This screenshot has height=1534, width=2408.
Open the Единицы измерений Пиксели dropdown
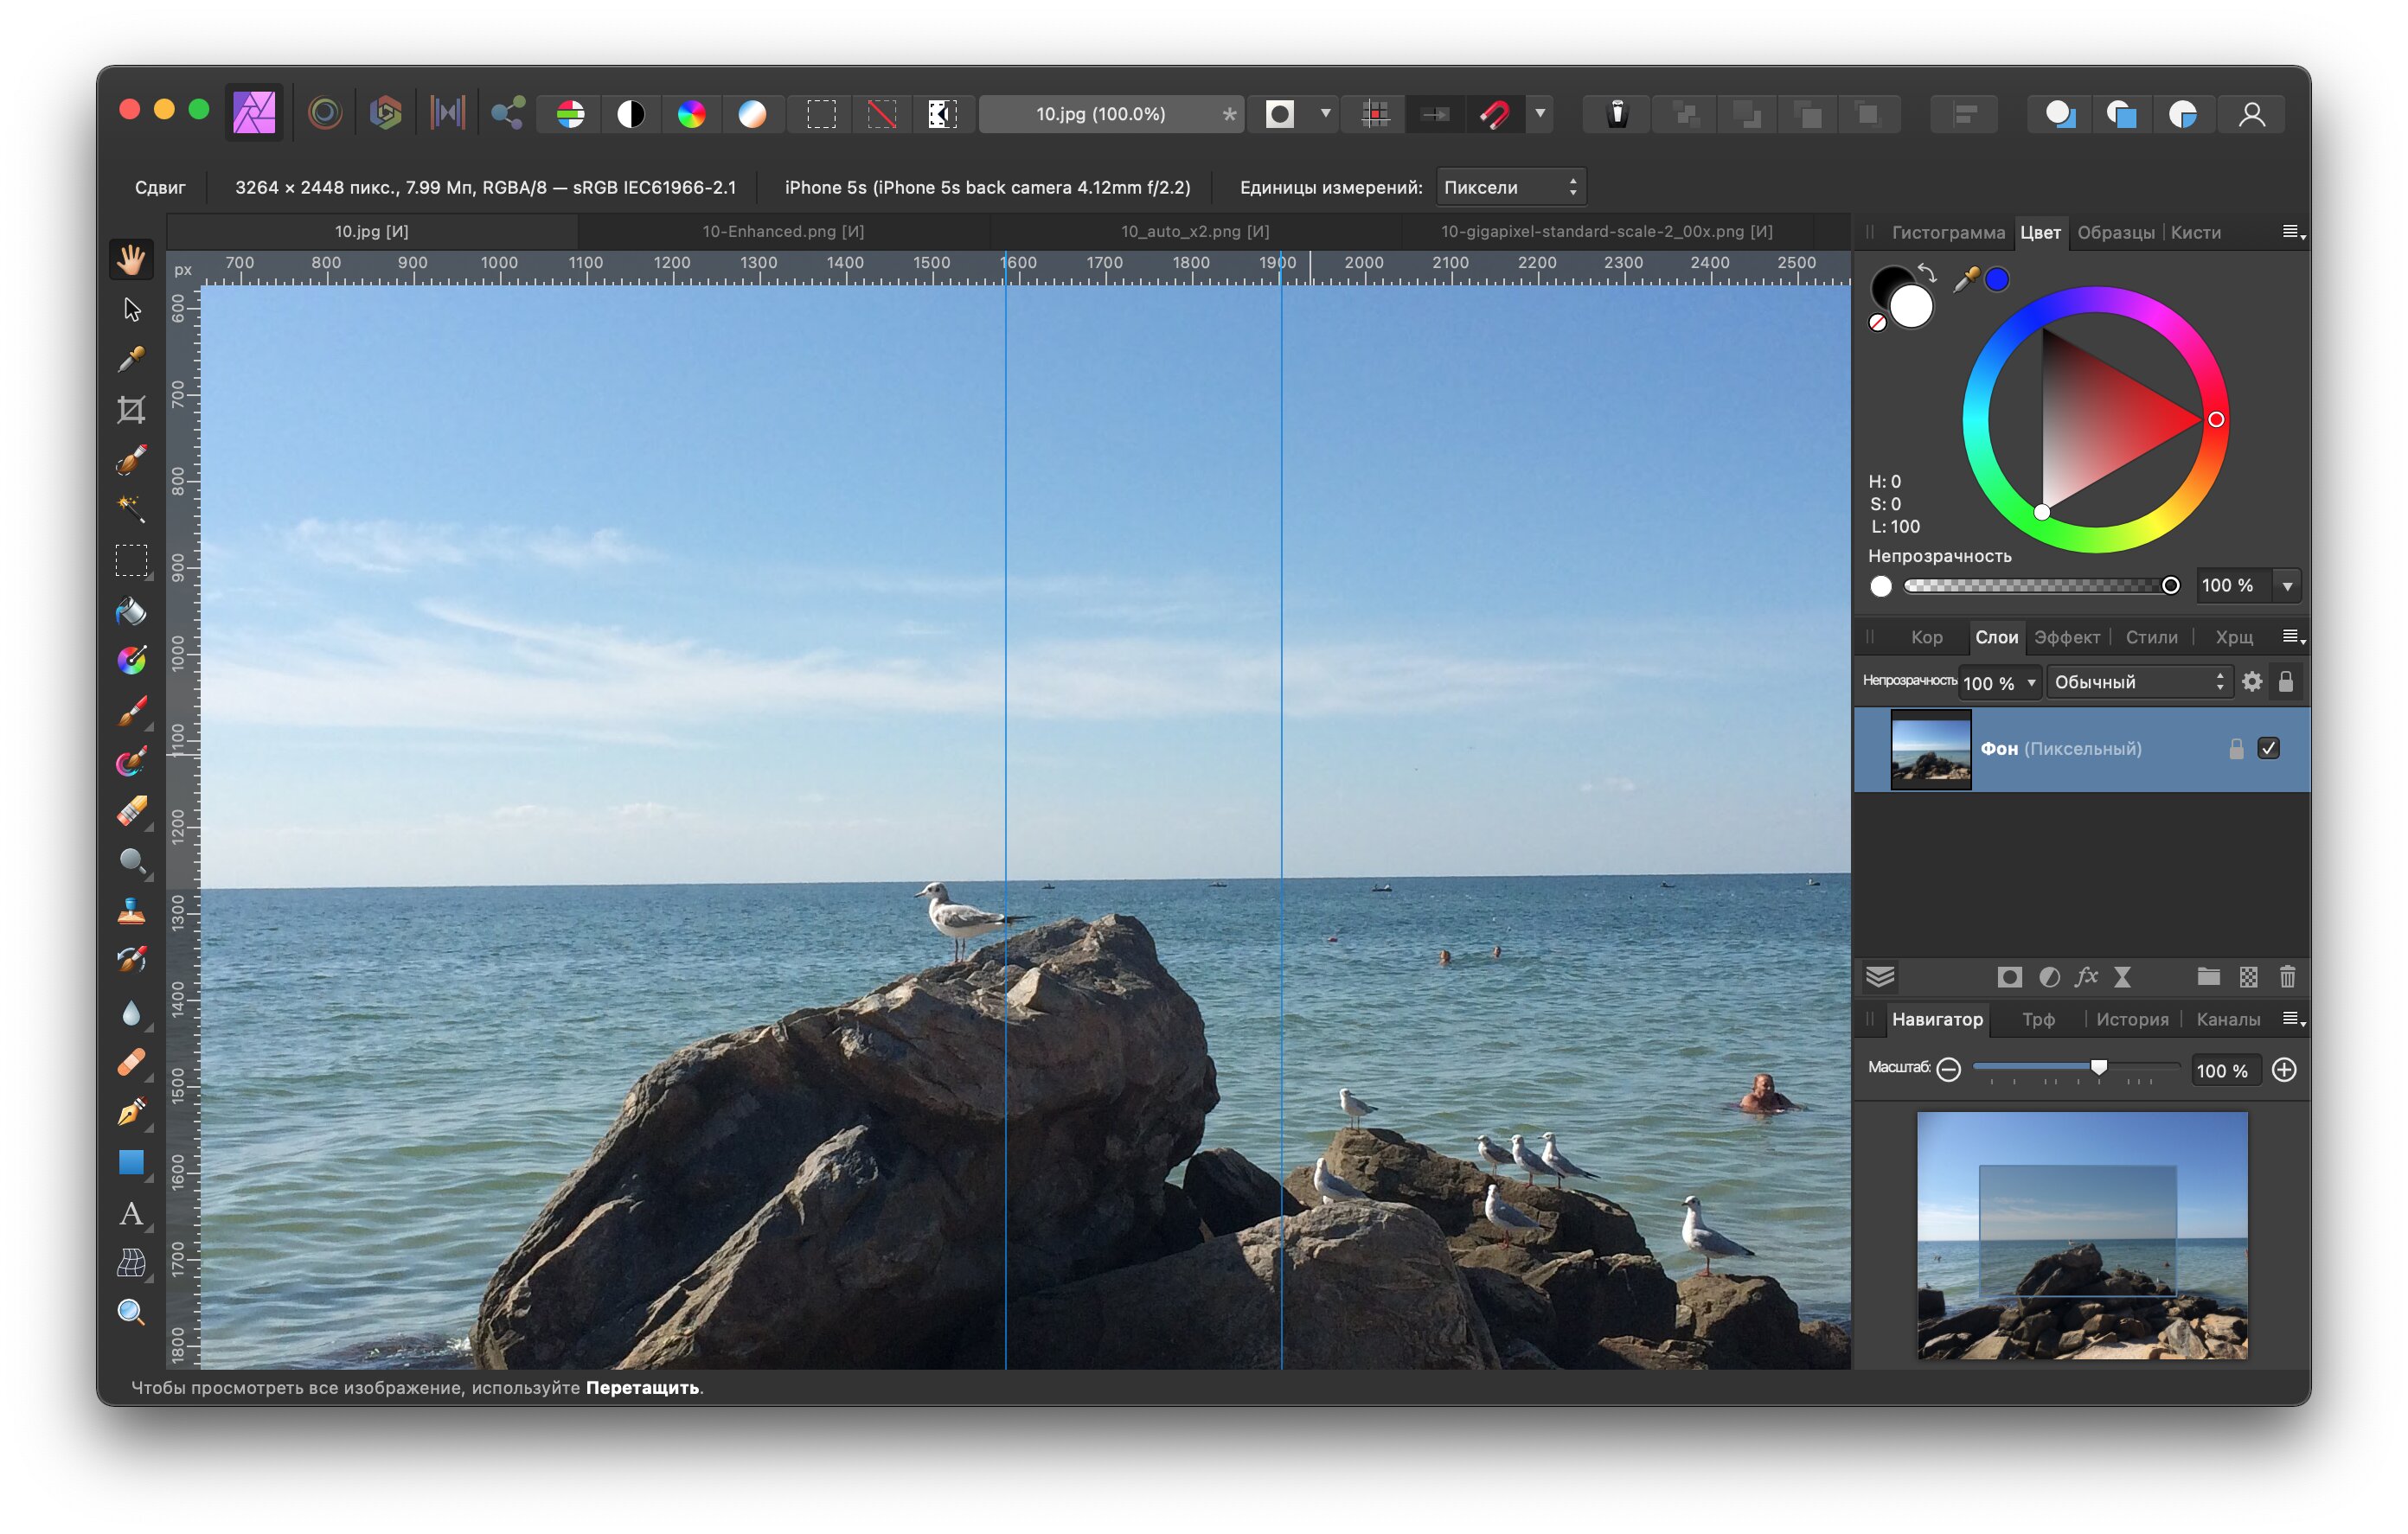point(1510,187)
